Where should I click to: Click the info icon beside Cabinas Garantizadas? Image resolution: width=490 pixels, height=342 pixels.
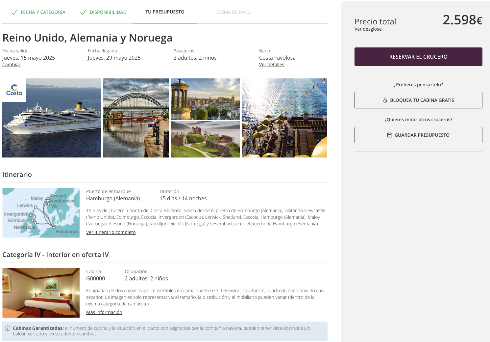(x=8, y=328)
